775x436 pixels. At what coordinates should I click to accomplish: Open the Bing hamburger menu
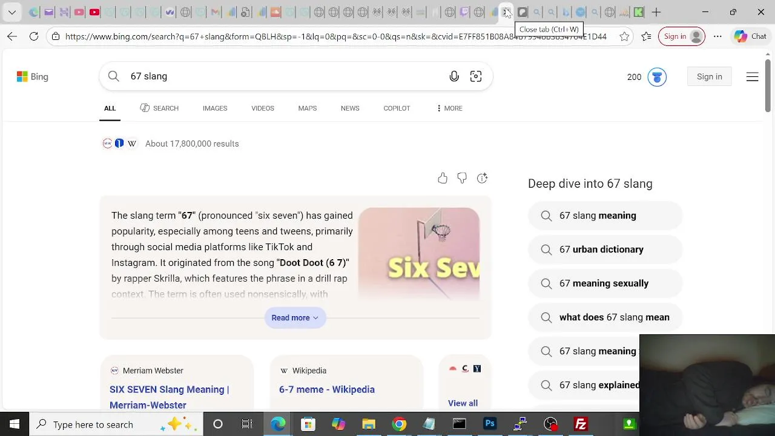[752, 77]
